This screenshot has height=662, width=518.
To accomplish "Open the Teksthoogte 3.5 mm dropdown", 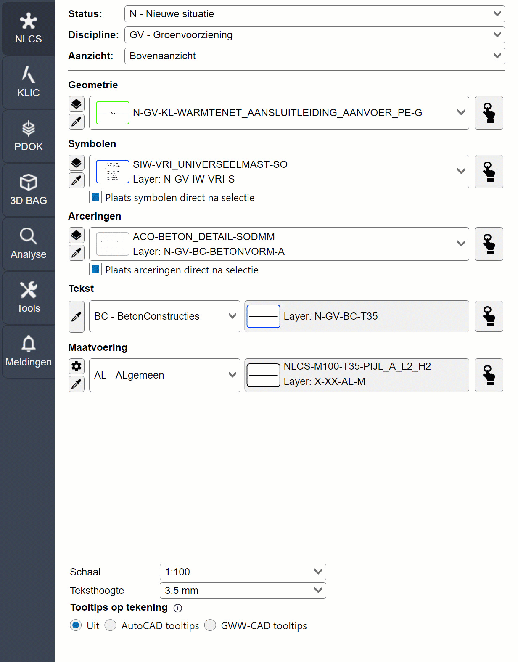I will click(x=243, y=591).
